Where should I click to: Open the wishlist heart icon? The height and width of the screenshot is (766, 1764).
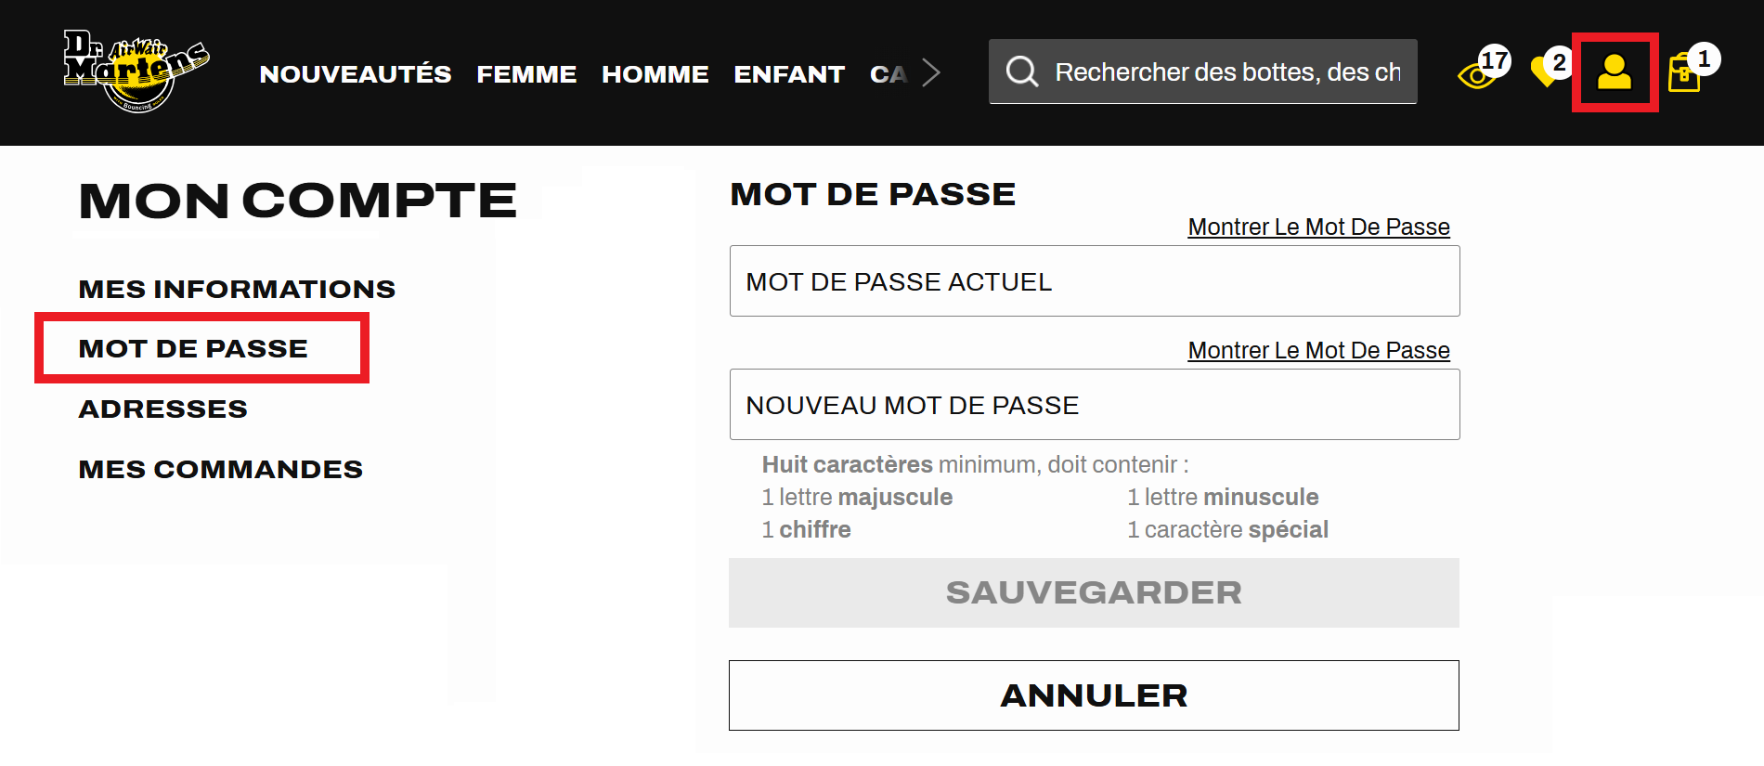[1547, 71]
